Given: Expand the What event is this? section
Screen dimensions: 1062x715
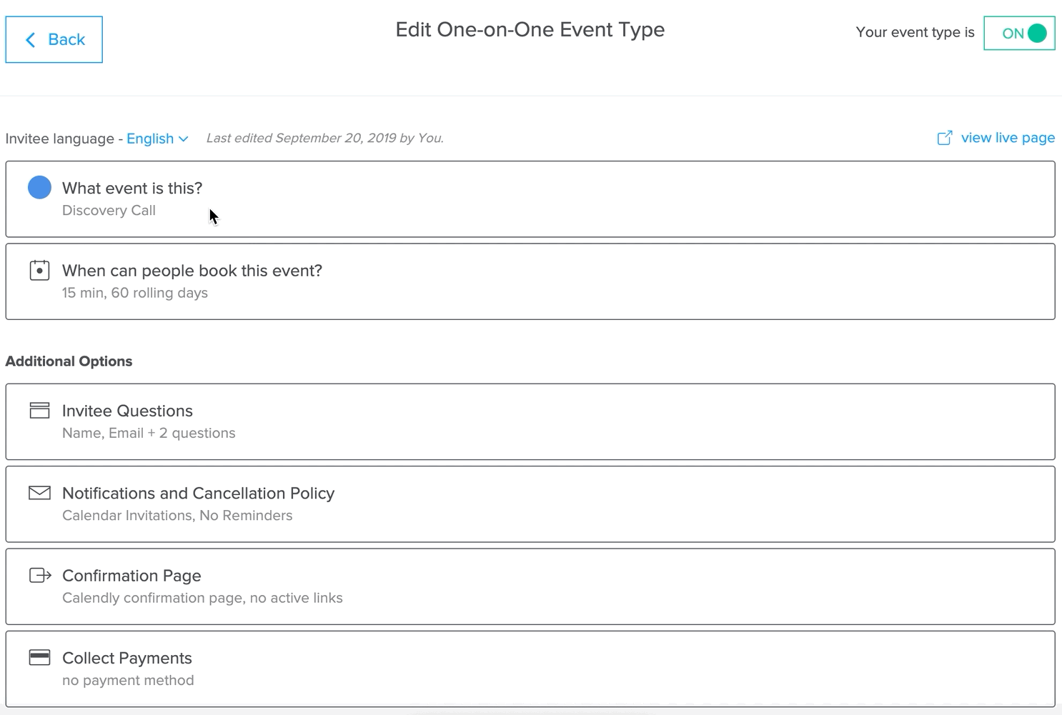Looking at the screenshot, I should [x=530, y=199].
